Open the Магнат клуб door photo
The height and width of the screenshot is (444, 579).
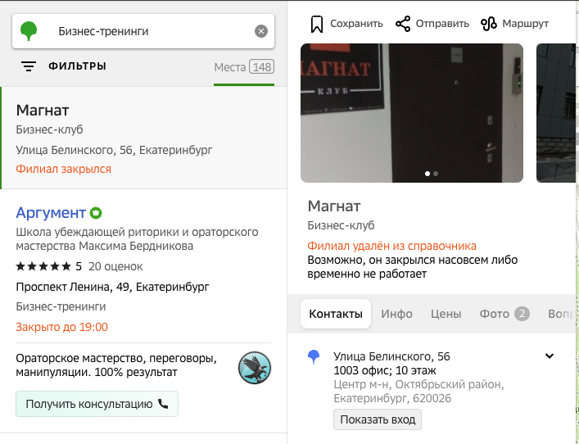[x=412, y=113]
